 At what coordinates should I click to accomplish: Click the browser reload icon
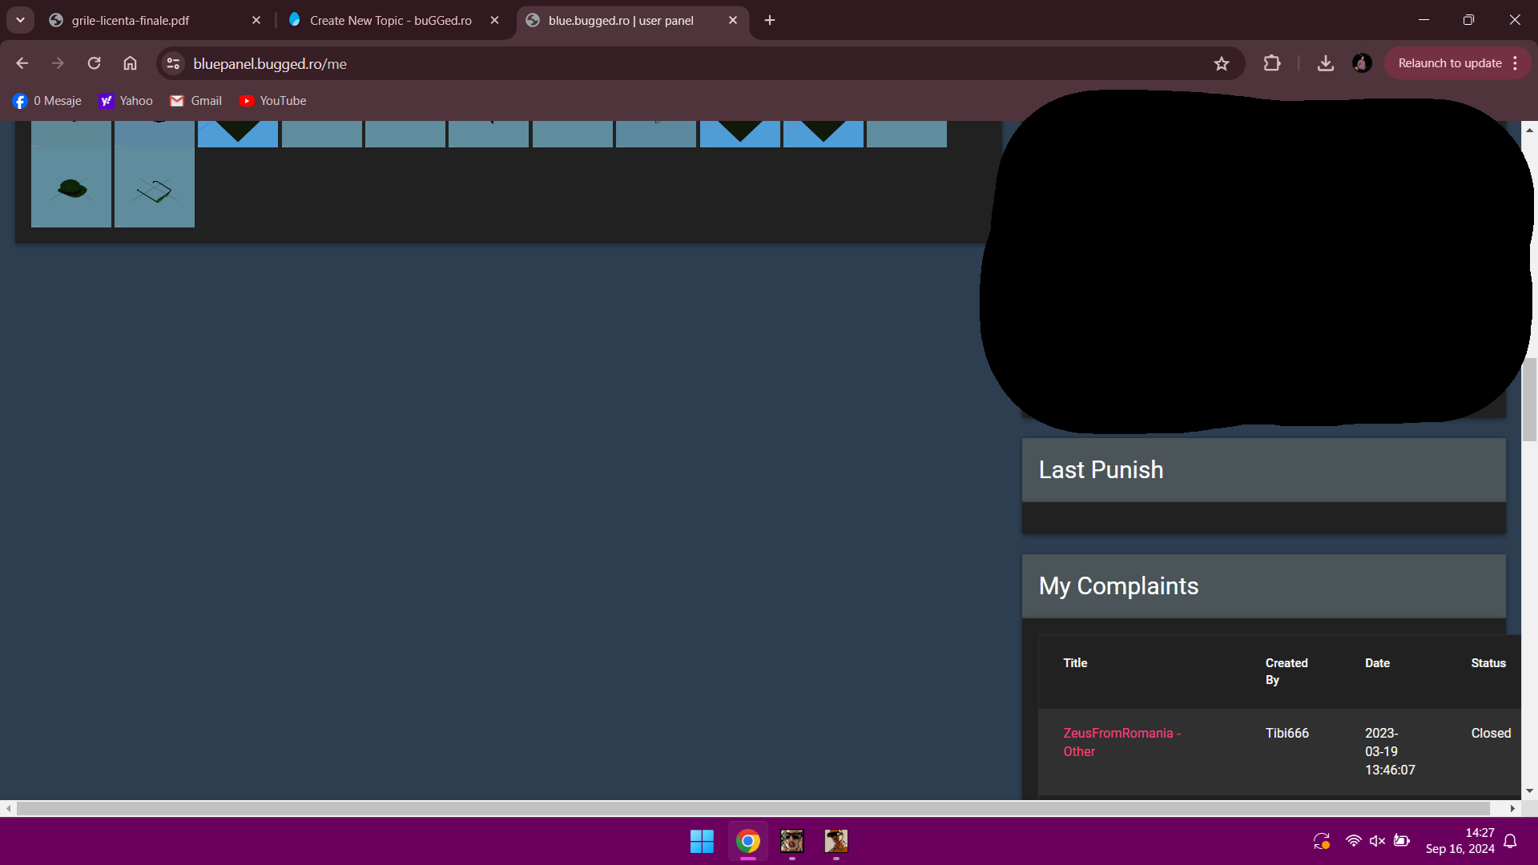tap(94, 63)
